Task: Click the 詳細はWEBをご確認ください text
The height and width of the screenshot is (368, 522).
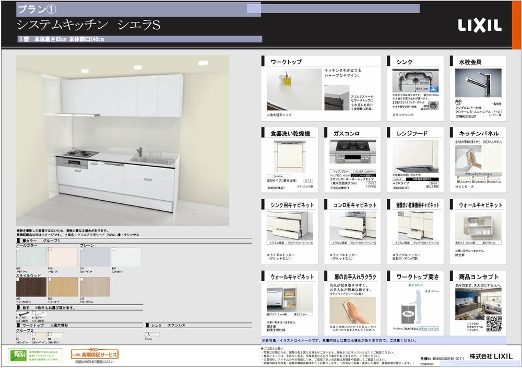Action: pyautogui.click(x=94, y=362)
